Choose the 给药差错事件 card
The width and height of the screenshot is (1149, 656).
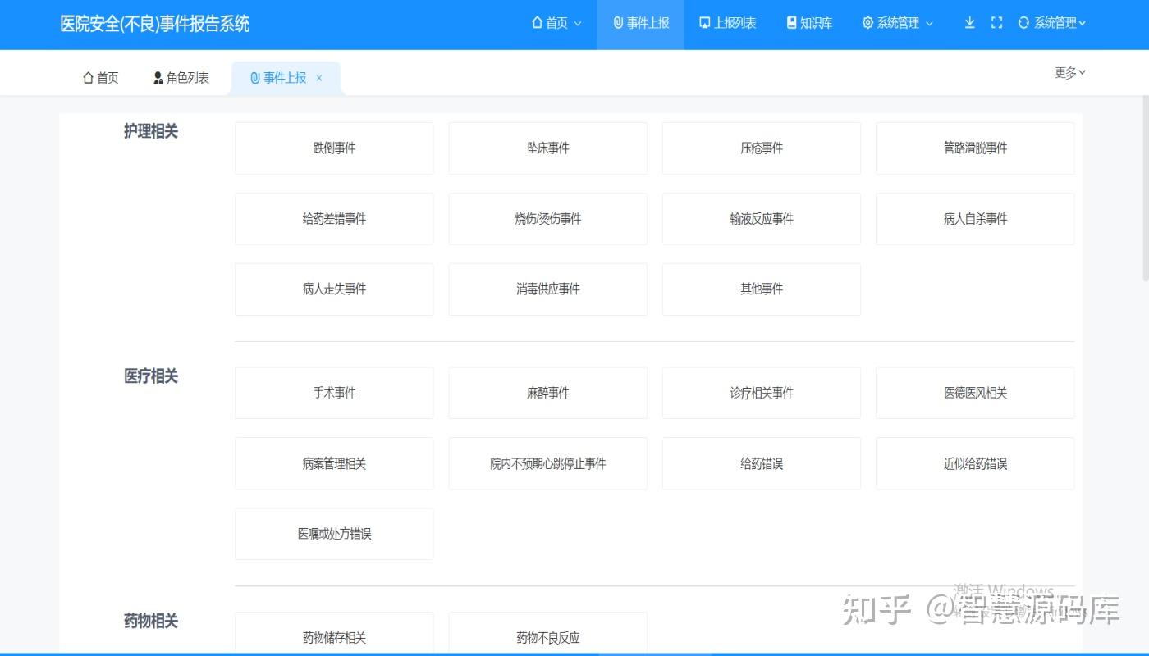point(334,219)
